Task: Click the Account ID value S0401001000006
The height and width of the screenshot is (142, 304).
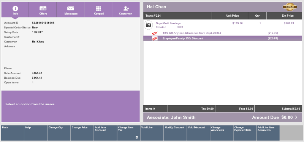Action: click(x=43, y=23)
